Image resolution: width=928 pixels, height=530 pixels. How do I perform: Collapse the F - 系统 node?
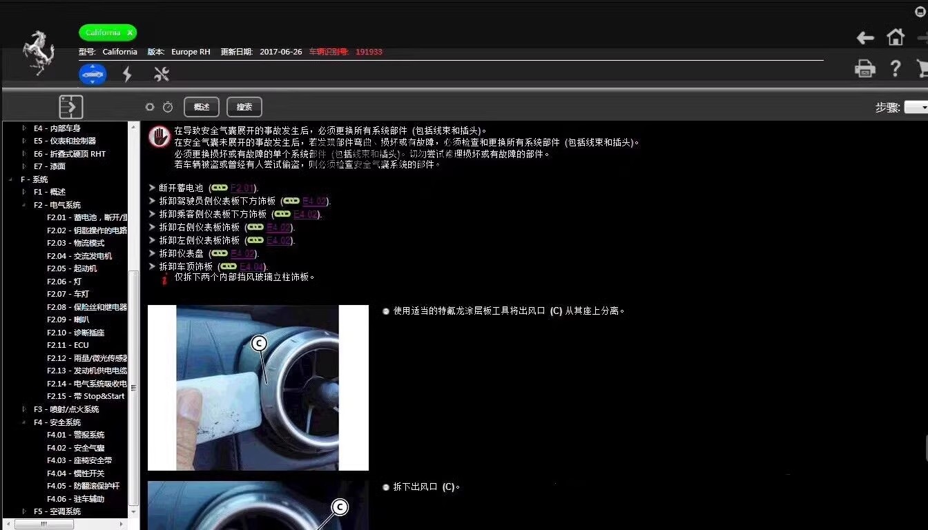coord(11,179)
